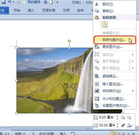Expand the 自动换行(W) submenu arrow
This screenshot has height=135, width=139.
tap(133, 91)
